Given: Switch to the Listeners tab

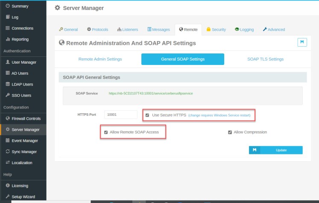Looking at the screenshot, I should 128,29.
